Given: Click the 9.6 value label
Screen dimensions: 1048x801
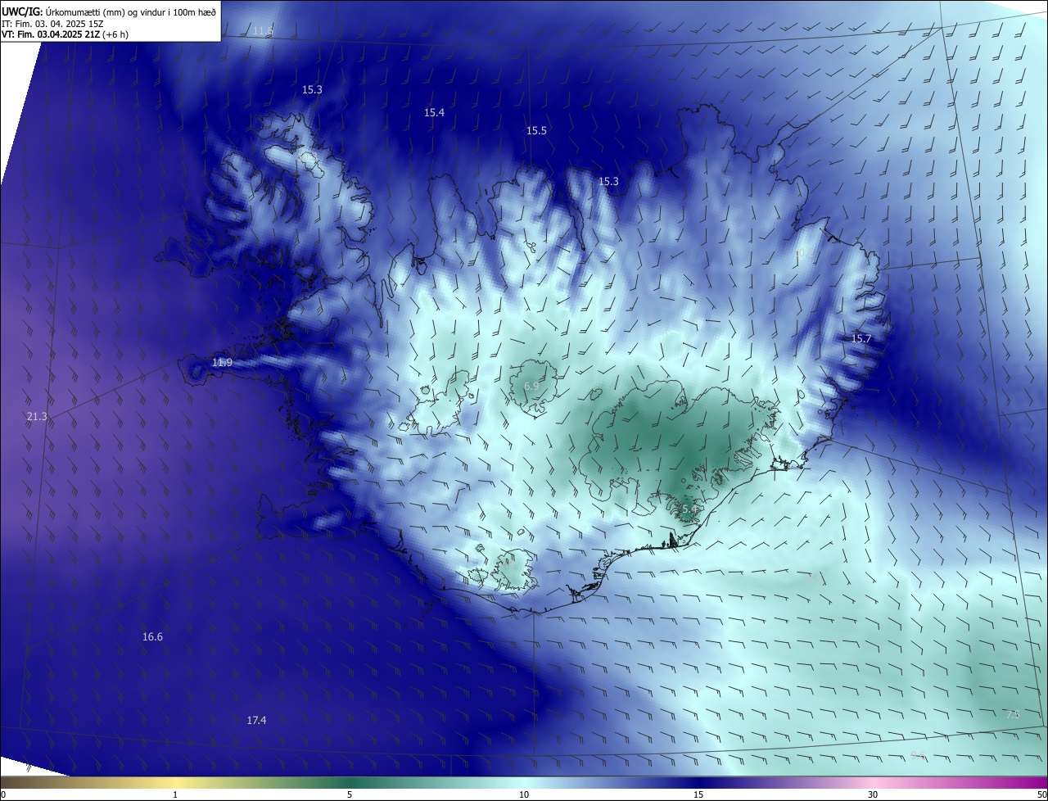Looking at the screenshot, I should tap(918, 756).
